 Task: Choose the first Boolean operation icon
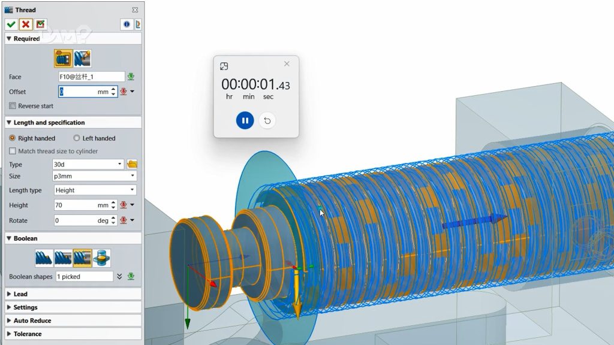(44, 258)
